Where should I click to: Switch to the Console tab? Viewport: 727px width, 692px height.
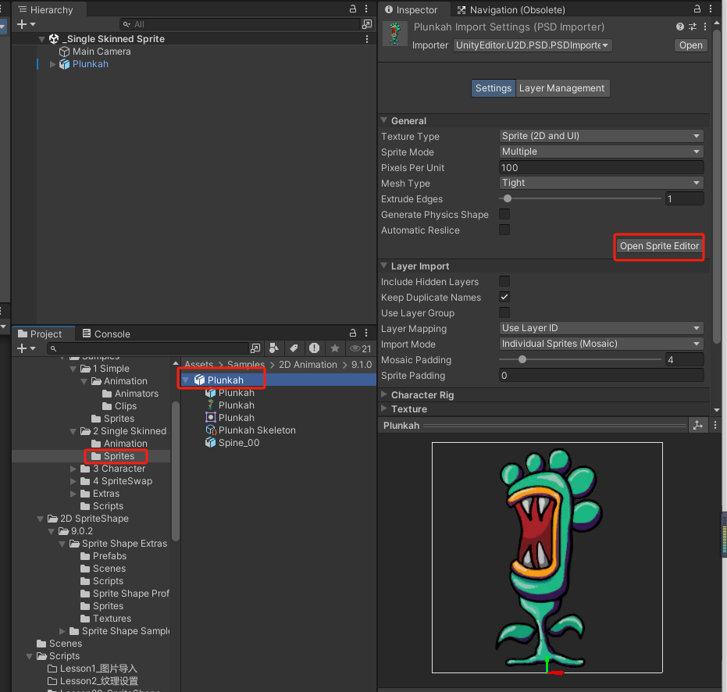coord(106,334)
